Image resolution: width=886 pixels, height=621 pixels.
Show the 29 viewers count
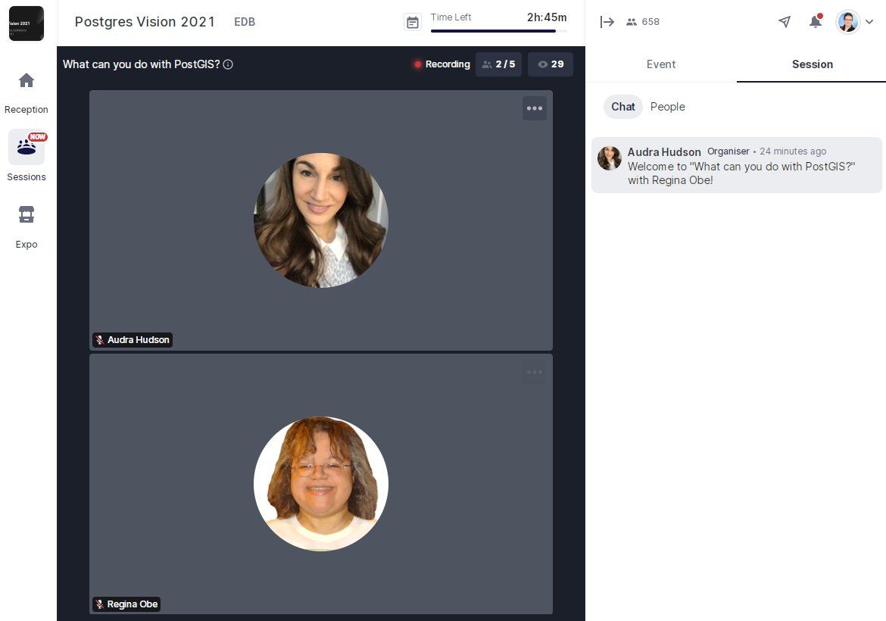[x=551, y=64]
